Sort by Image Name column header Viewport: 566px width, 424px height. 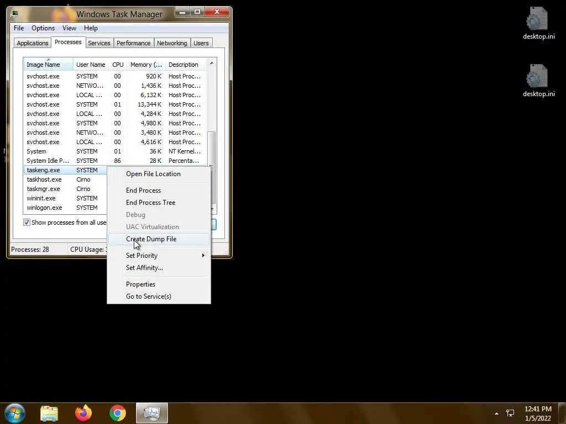point(49,65)
